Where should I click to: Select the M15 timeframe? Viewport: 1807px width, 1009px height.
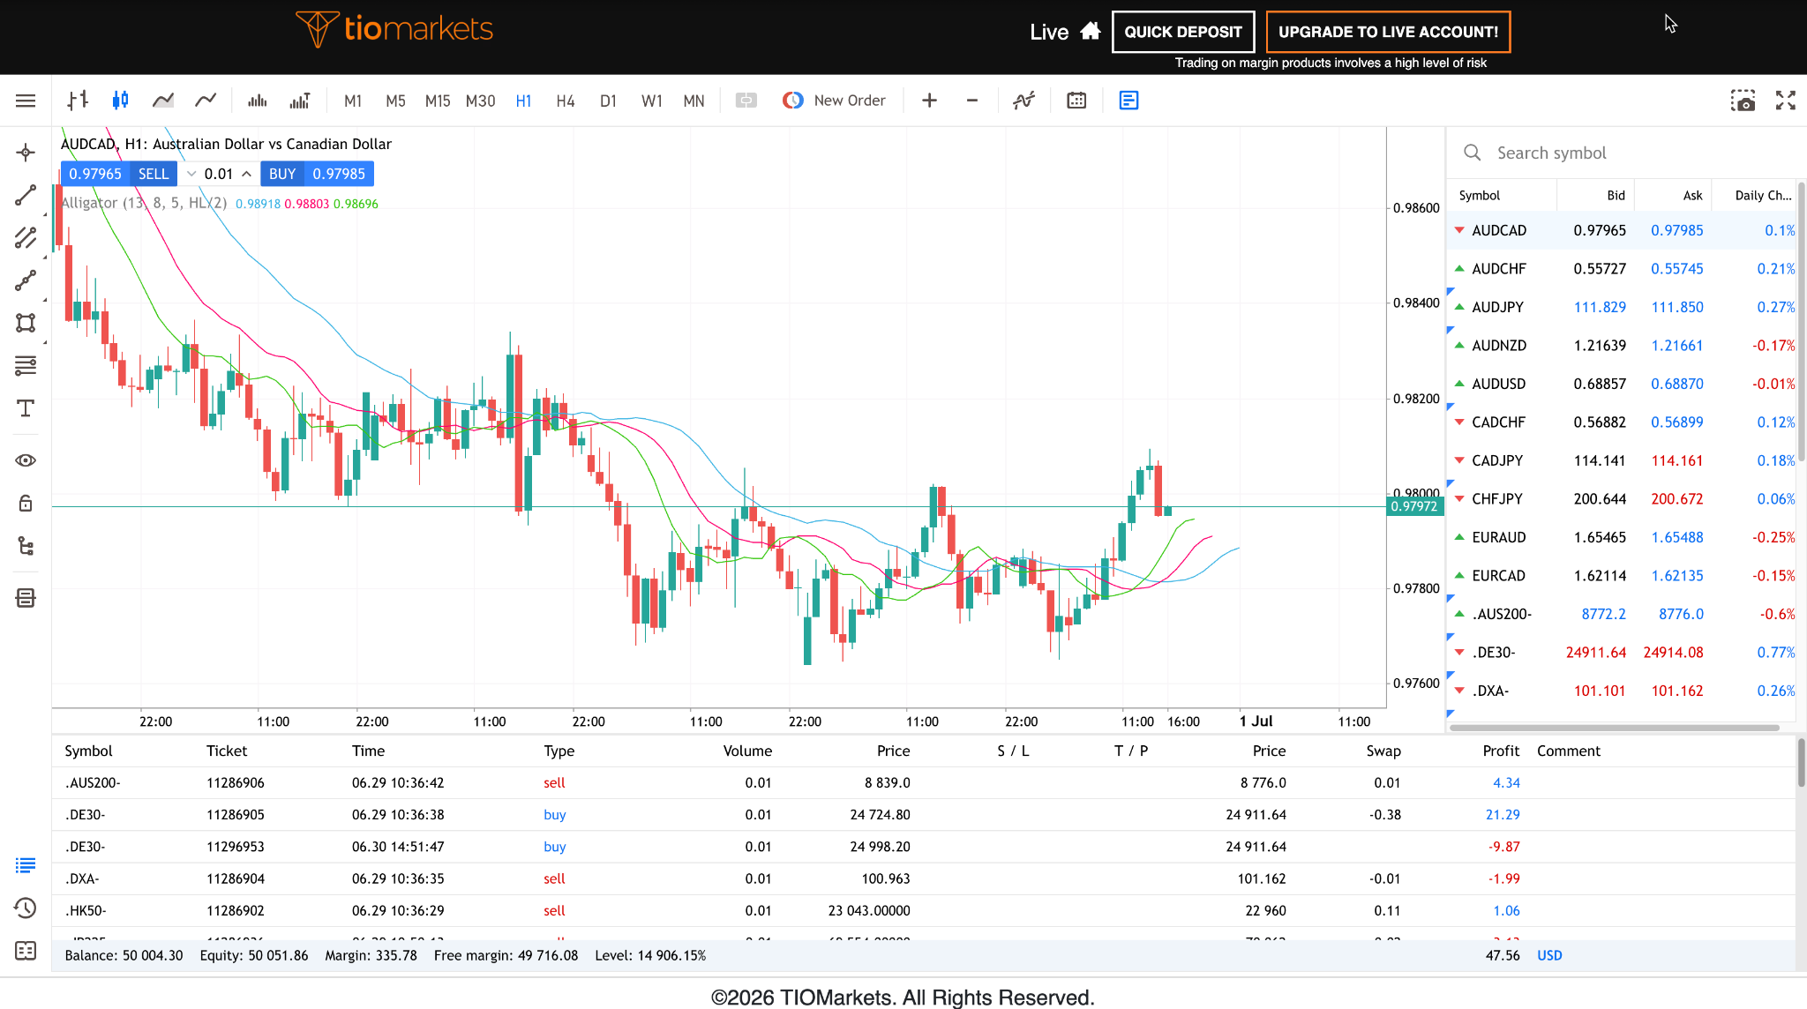click(x=438, y=101)
